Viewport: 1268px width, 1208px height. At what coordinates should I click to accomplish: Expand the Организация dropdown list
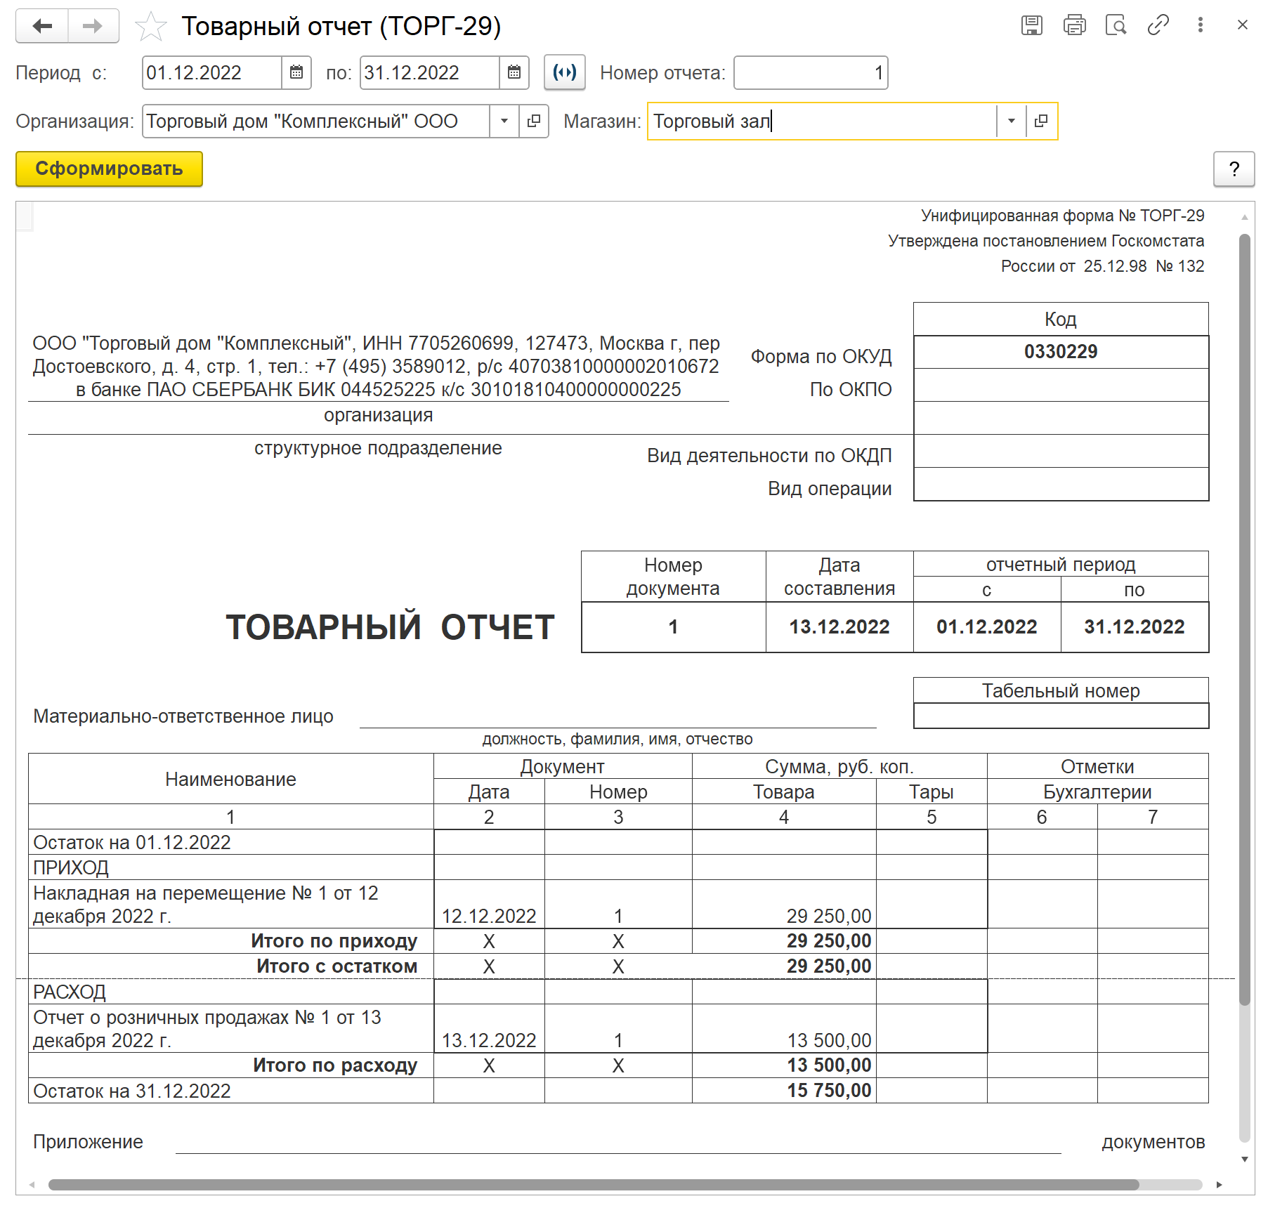(504, 121)
